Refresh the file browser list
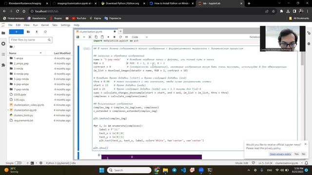 45,32
